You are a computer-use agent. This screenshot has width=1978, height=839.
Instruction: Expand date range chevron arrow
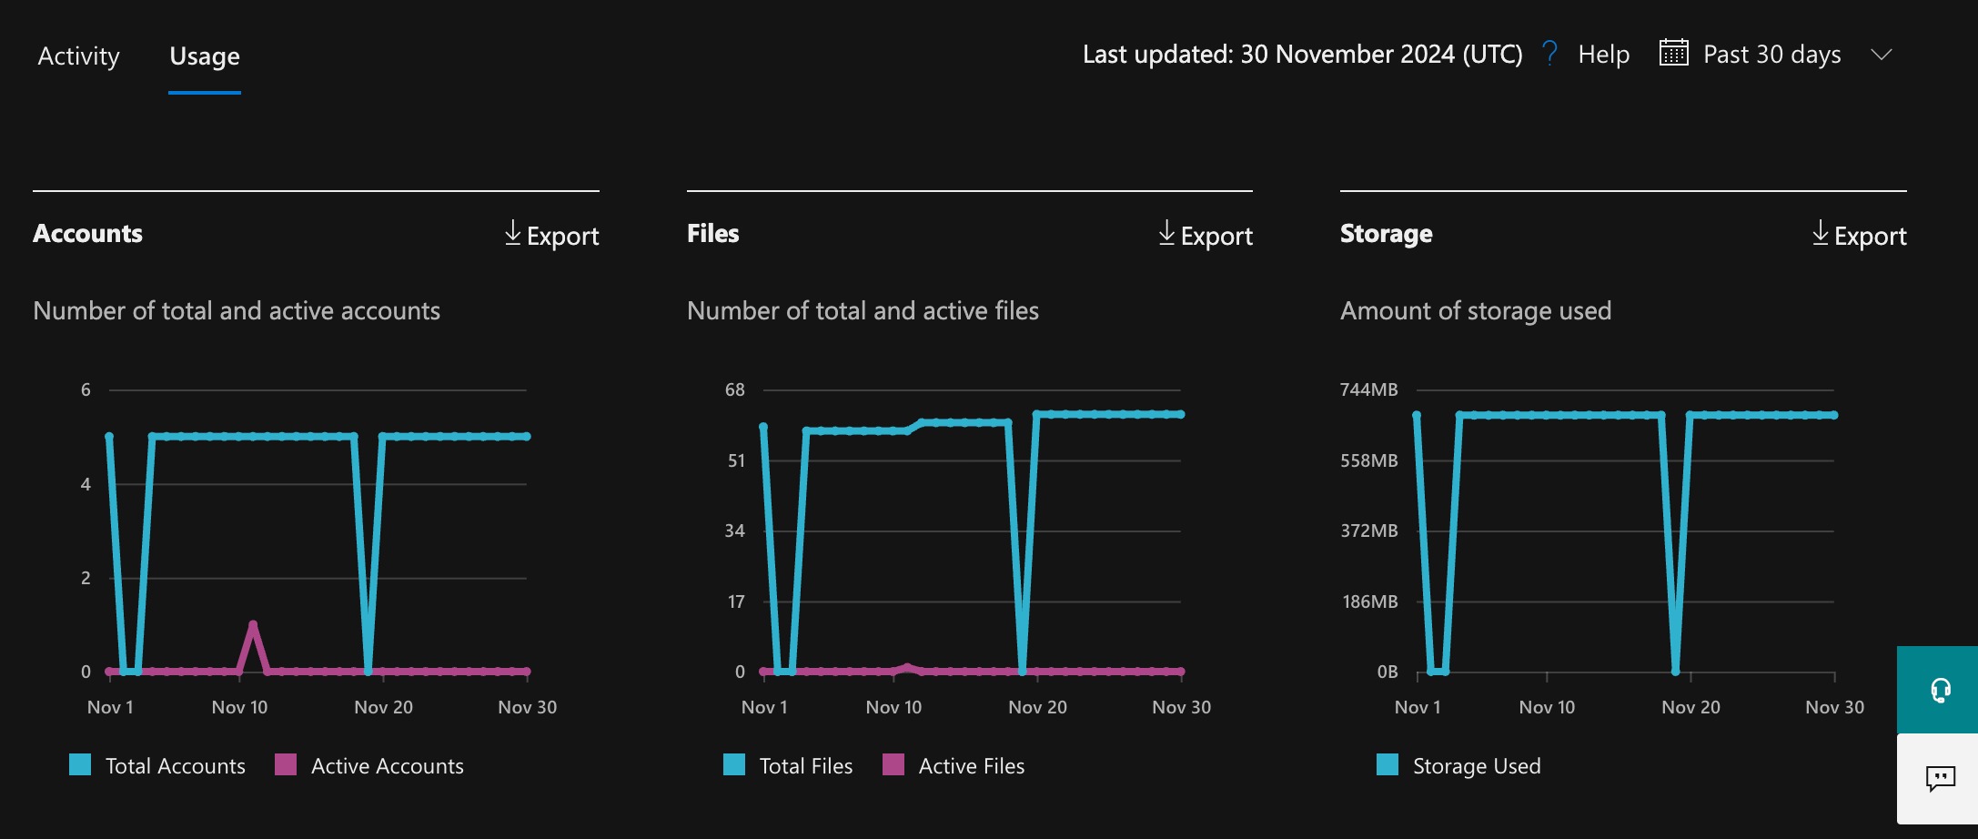pos(1881,55)
